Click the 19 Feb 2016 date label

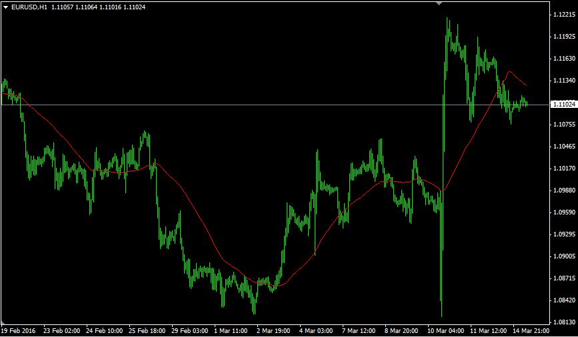tap(19, 331)
